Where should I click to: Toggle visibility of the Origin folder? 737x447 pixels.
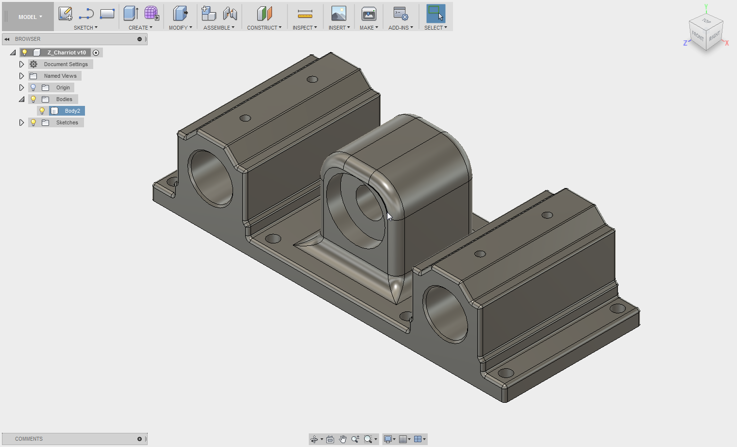[x=33, y=87]
